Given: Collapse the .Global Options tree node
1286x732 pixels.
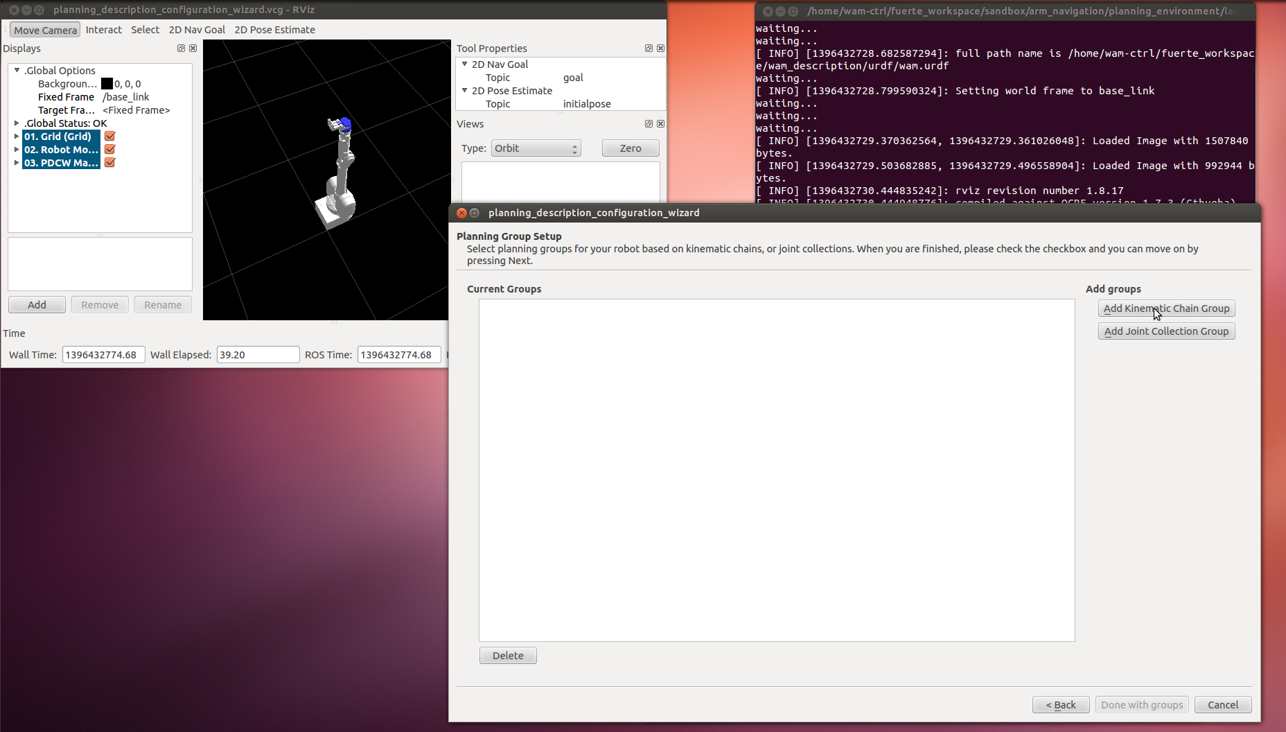Looking at the screenshot, I should point(17,71).
